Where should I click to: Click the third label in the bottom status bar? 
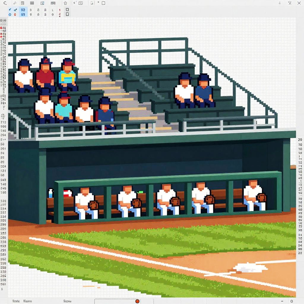tap(67, 301)
